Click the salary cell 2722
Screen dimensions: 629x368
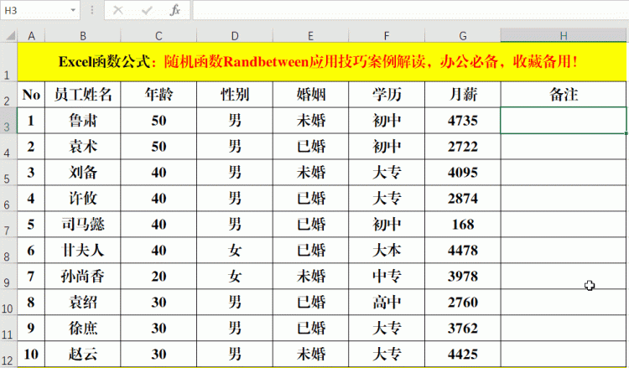(462, 147)
